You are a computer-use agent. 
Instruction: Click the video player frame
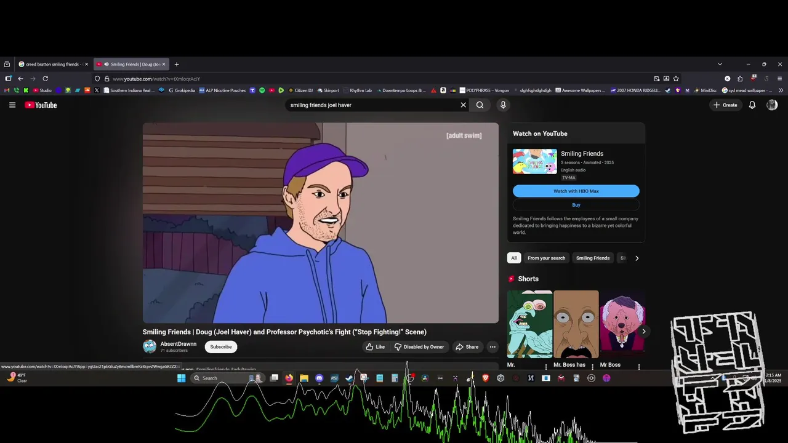[x=321, y=223]
